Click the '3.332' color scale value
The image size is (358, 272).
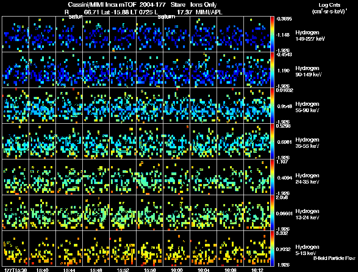(282, 233)
